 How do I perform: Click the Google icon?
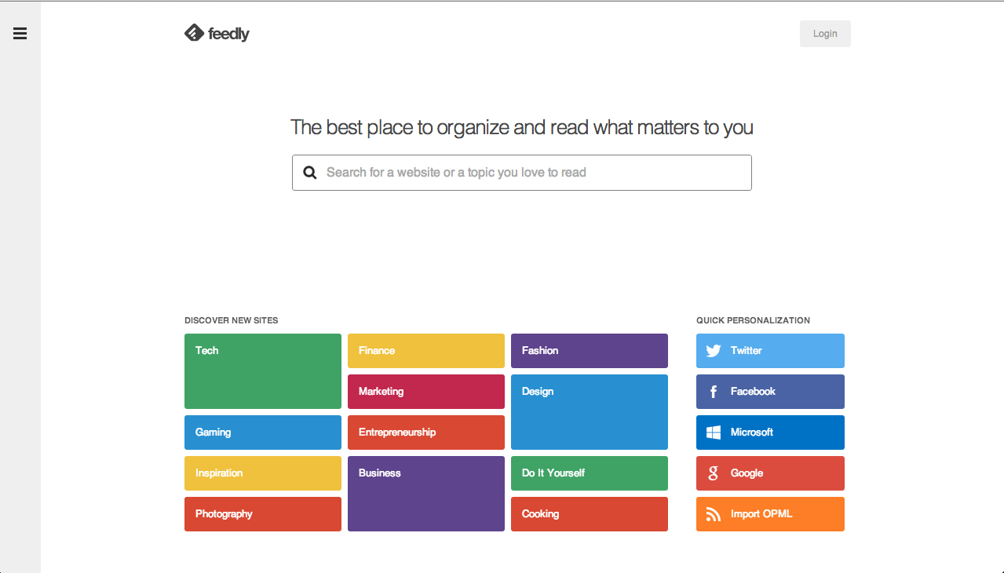click(x=712, y=473)
